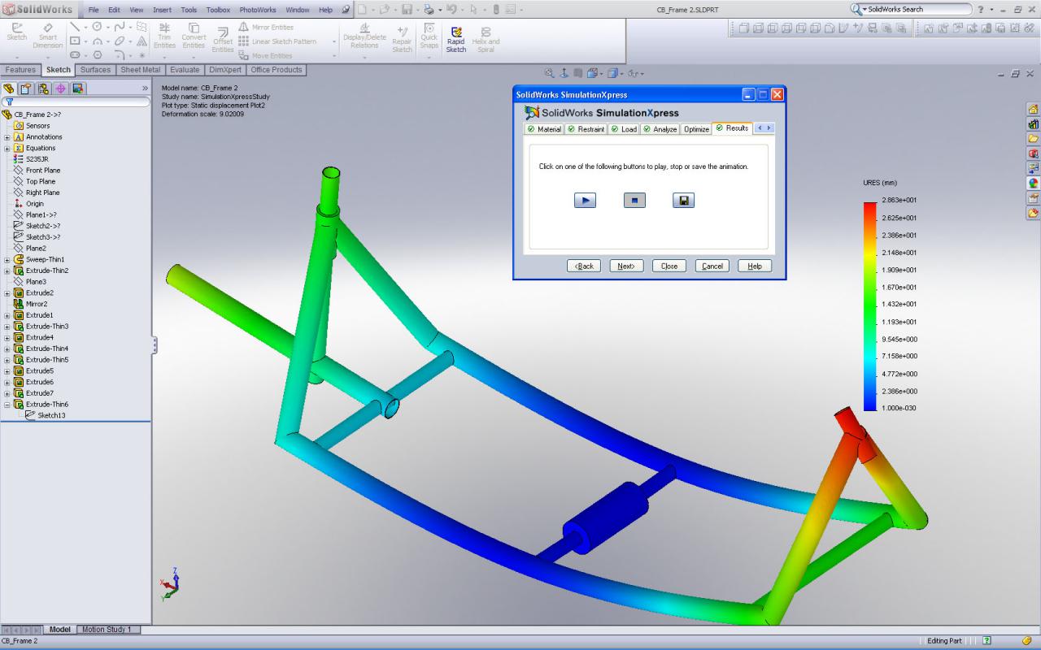Switch to the Evaluate tab
The width and height of the screenshot is (1041, 650).
(x=185, y=70)
